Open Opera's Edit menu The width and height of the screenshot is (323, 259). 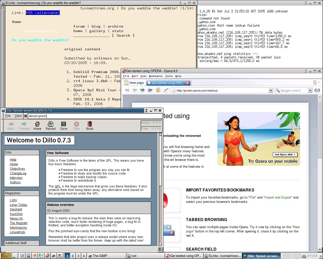point(135,76)
